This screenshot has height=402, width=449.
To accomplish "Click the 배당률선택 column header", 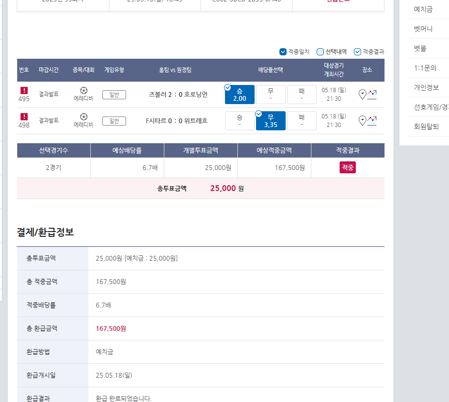I will click(271, 70).
